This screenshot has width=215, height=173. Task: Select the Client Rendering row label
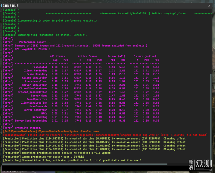[35, 71]
